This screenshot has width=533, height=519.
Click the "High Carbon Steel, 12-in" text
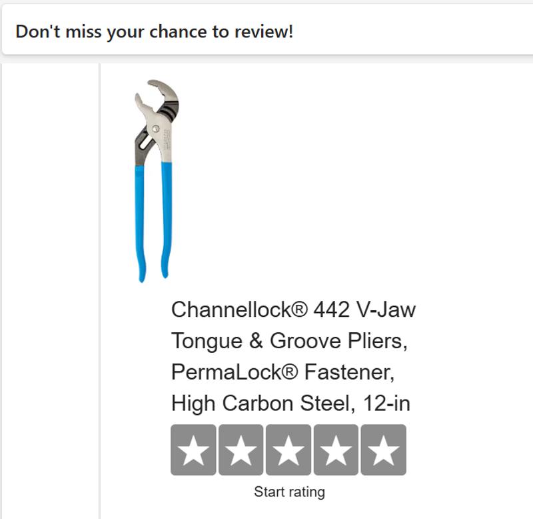pos(290,404)
